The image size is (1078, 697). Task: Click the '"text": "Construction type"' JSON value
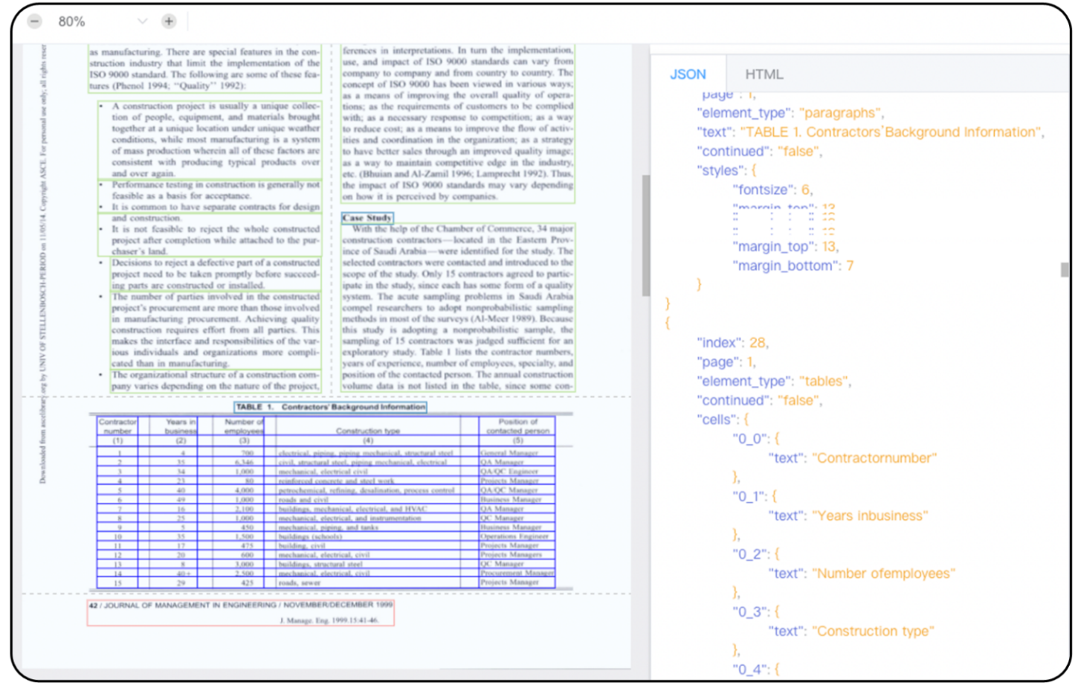tap(851, 632)
